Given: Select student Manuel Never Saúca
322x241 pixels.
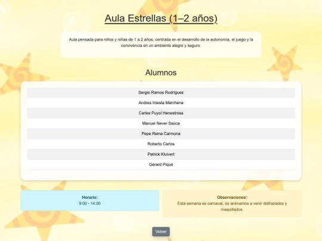Looking at the screenshot, I should tap(161, 123).
